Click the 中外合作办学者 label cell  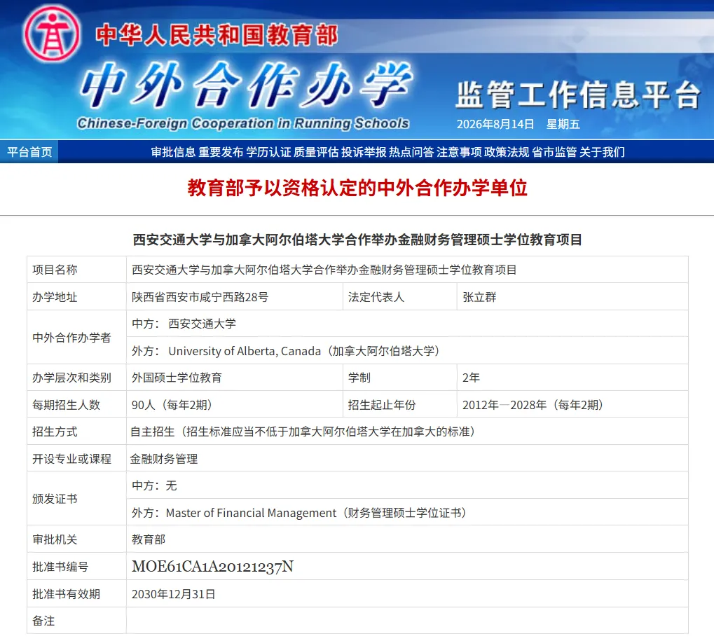[x=76, y=338]
